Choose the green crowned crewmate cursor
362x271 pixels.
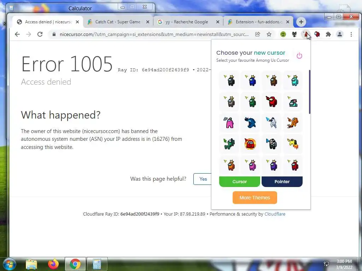coord(251,102)
